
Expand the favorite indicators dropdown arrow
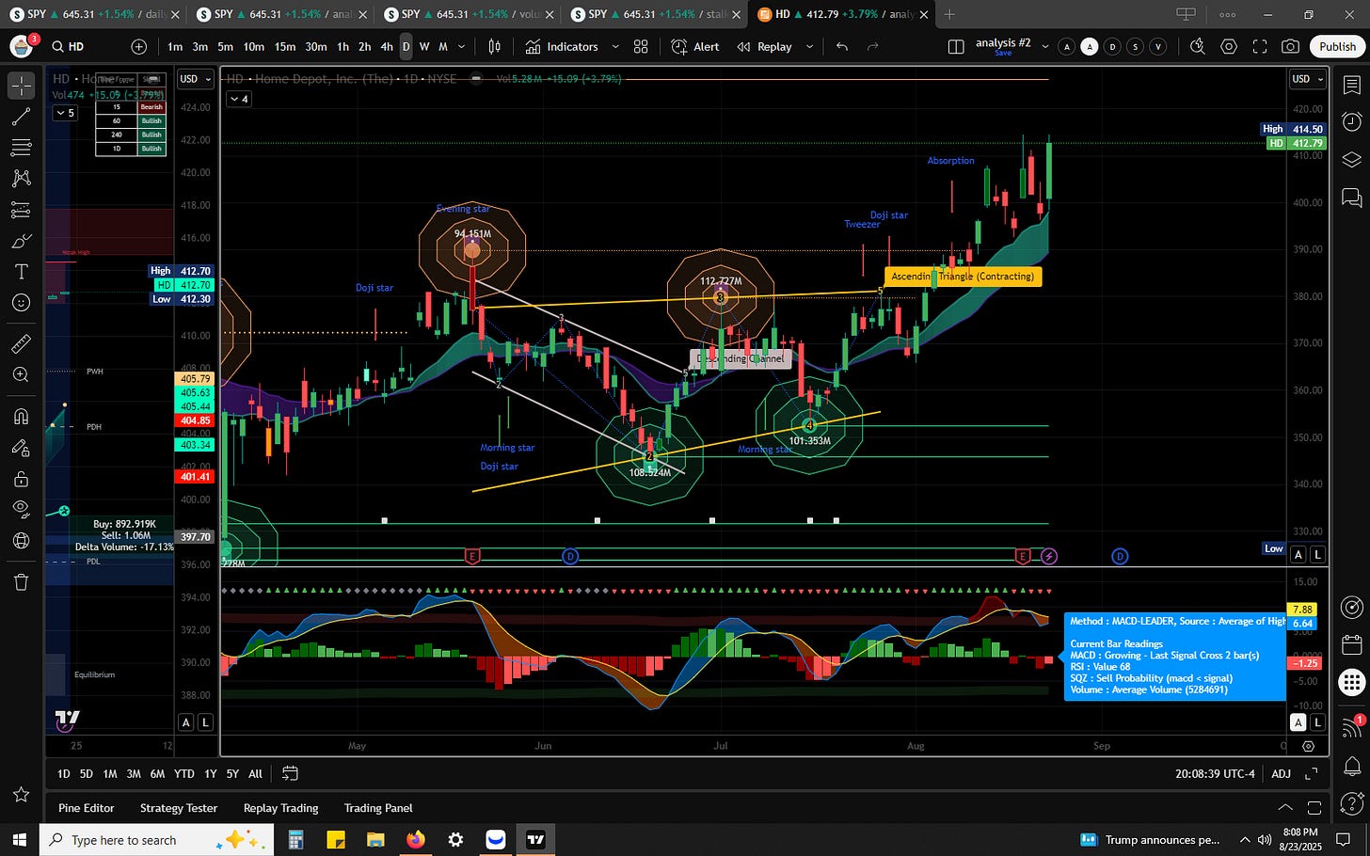[615, 46]
